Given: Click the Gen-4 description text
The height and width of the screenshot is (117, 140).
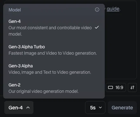Looking at the screenshot, I should click(x=50, y=31).
